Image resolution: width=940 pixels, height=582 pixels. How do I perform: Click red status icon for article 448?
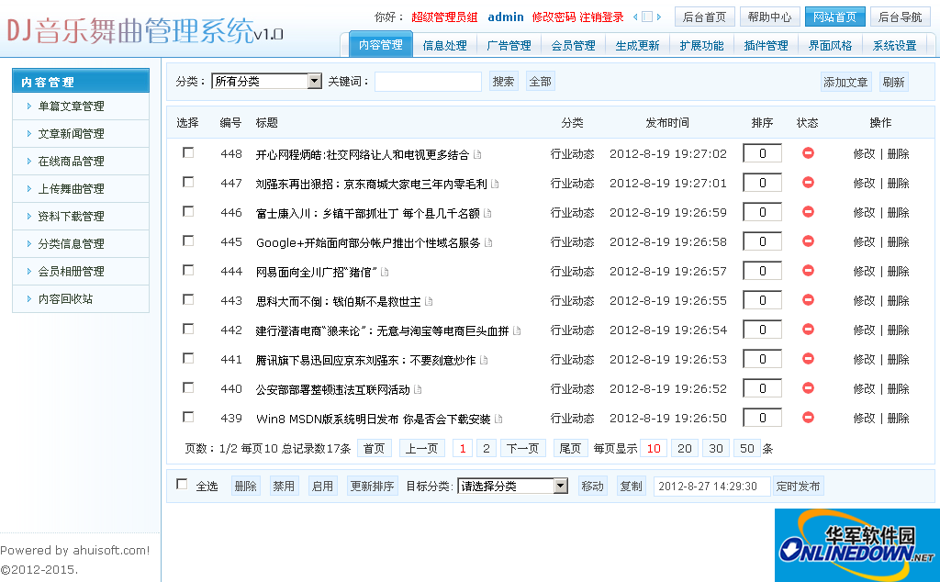point(808,153)
